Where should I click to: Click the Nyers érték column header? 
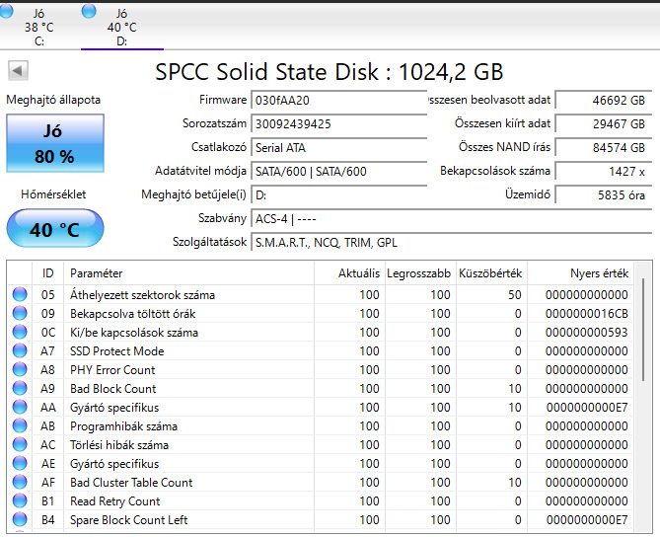(599, 272)
